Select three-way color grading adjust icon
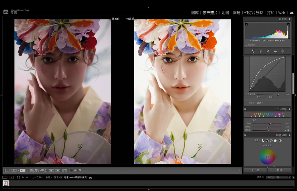 [262, 141]
